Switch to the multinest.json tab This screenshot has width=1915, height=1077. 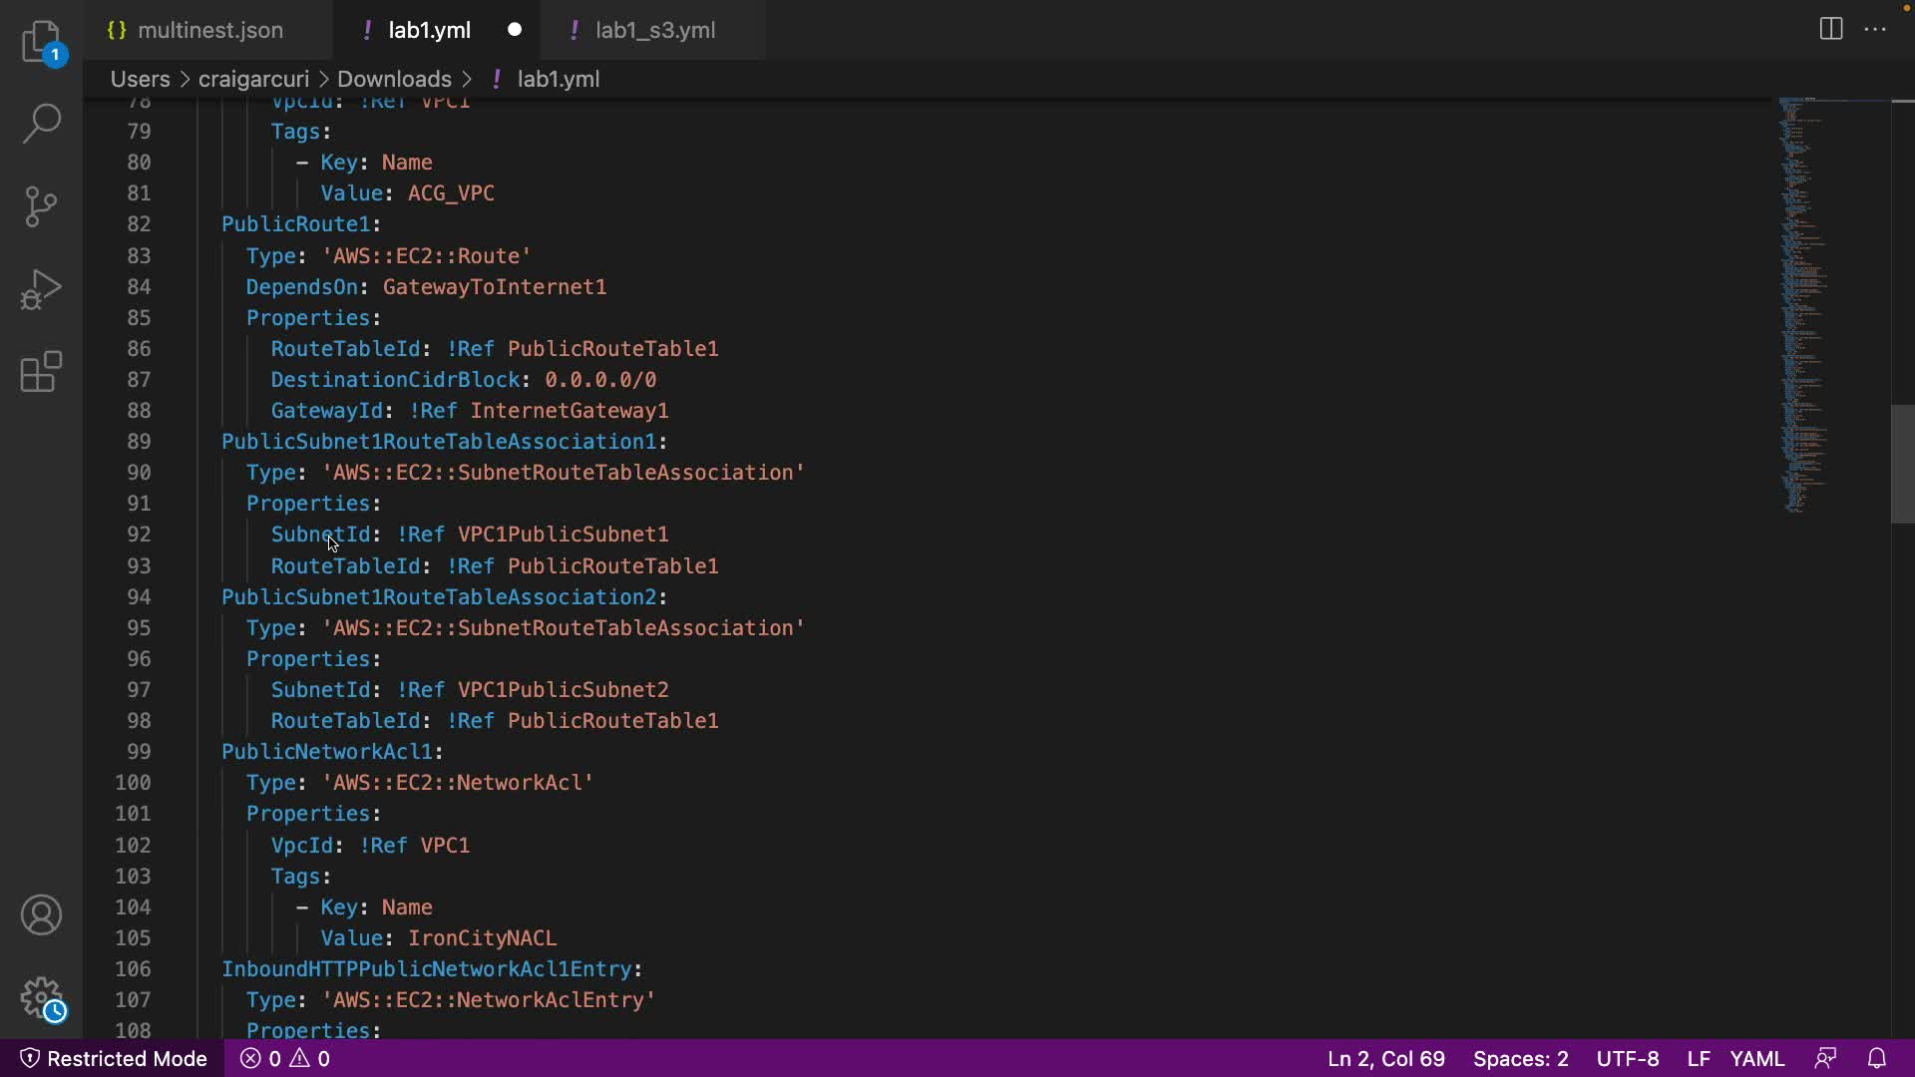click(209, 30)
